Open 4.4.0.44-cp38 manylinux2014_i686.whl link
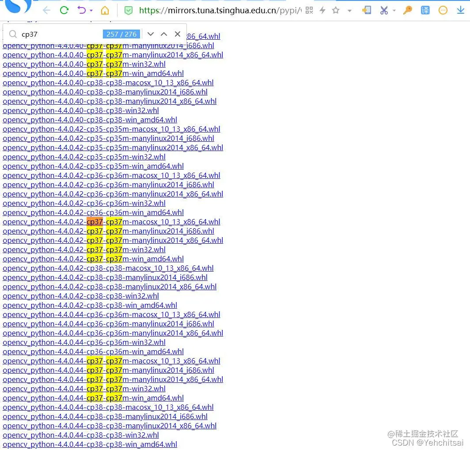470x450 pixels. (x=105, y=417)
